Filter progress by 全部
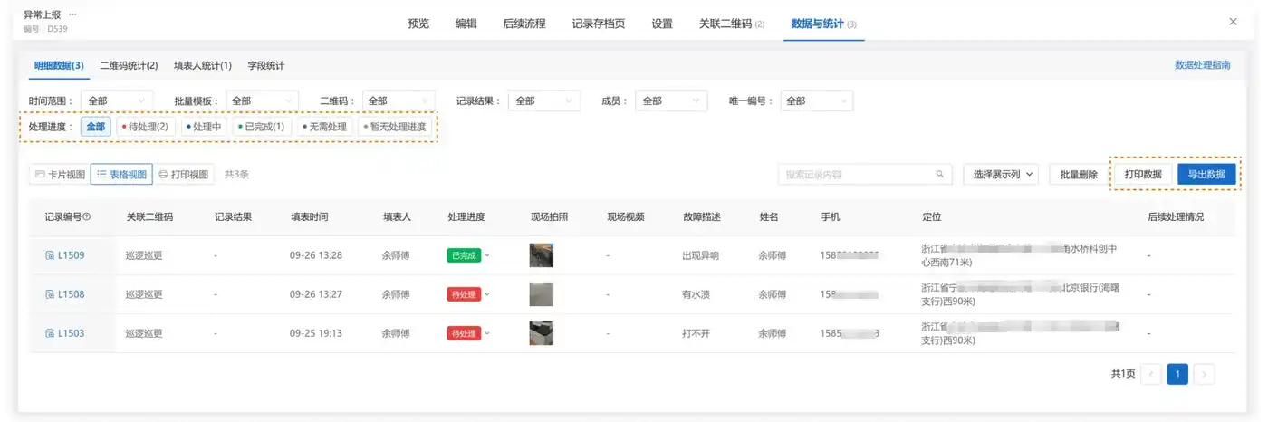This screenshot has width=1268, height=422. tap(96, 127)
